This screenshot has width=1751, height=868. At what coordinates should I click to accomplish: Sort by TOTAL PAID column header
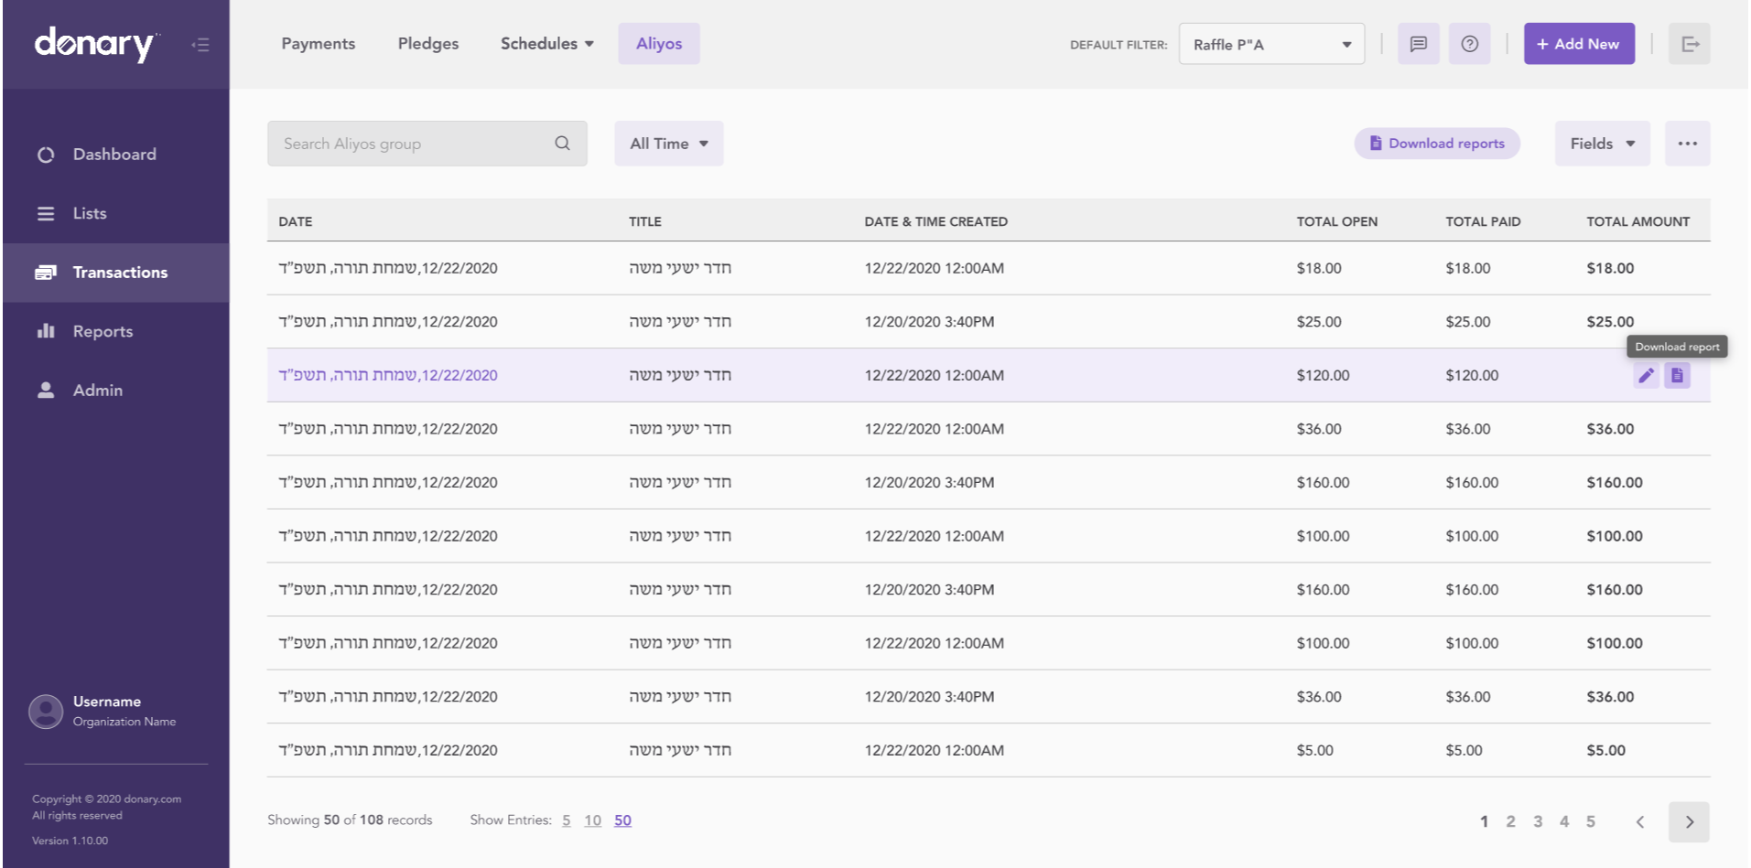pyautogui.click(x=1483, y=221)
